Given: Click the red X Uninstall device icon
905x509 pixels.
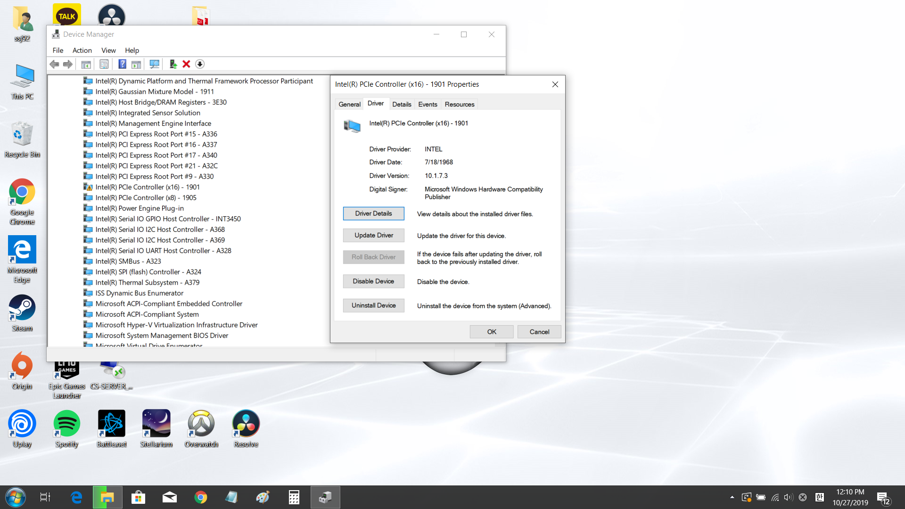Looking at the screenshot, I should [x=186, y=64].
